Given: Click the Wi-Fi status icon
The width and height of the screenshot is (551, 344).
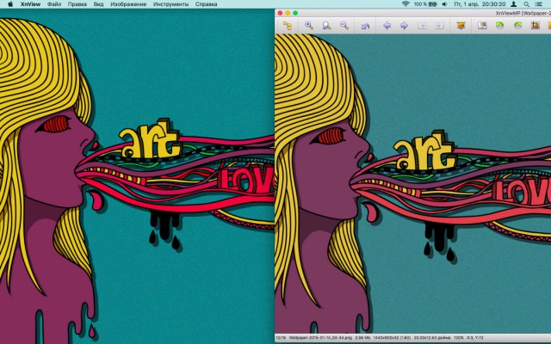Looking at the screenshot, I should 406,4.
